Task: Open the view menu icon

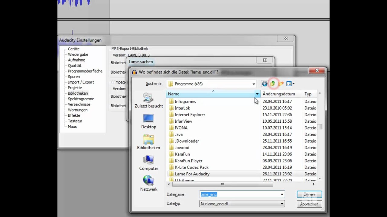Action: (x=290, y=84)
